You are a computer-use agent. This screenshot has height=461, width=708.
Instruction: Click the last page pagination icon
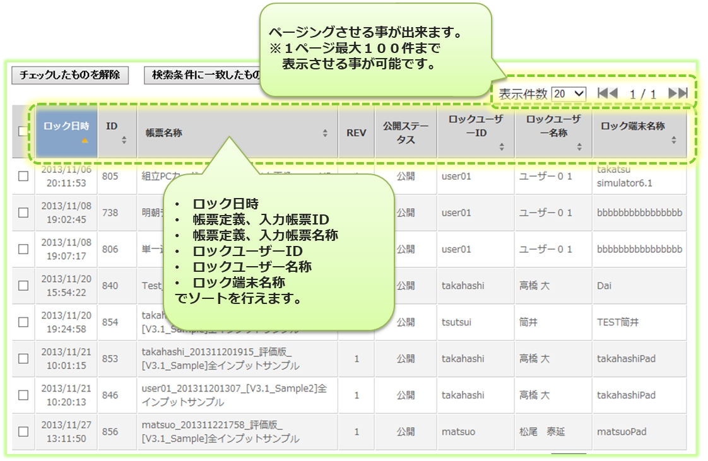pyautogui.click(x=678, y=93)
